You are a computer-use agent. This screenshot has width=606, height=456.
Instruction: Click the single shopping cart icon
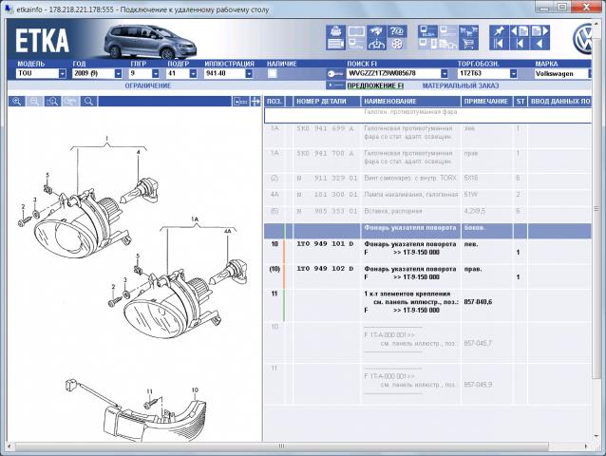[x=468, y=44]
